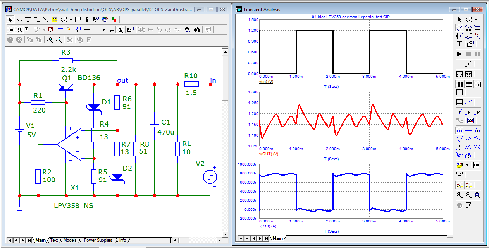
Task: Go to first schematic page arrow
Action: pos(10,240)
